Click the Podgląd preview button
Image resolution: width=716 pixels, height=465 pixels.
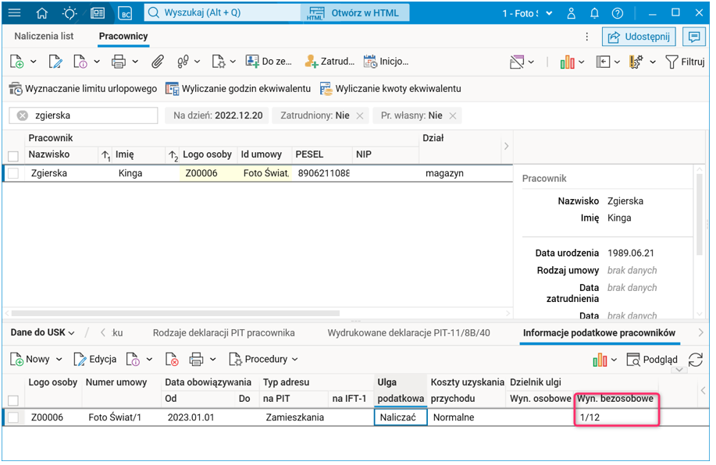pos(652,360)
